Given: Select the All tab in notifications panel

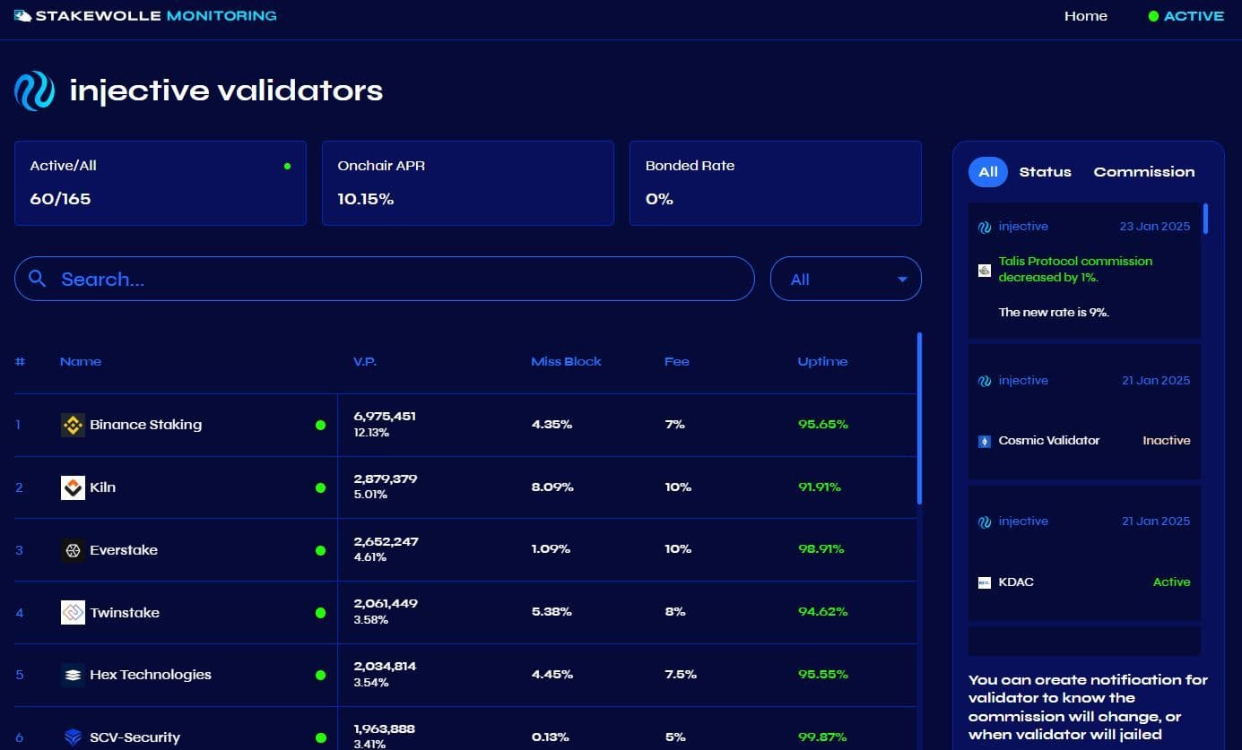Looking at the screenshot, I should 988,172.
